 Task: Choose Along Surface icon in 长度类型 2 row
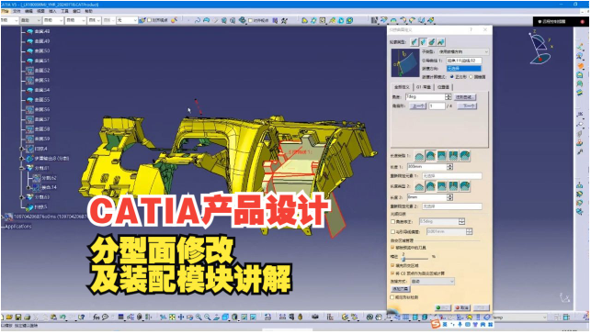(465, 186)
